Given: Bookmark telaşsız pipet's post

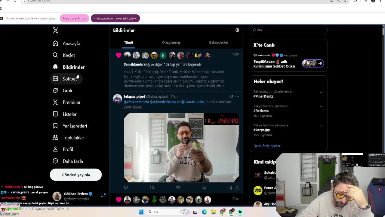Looking at the screenshot, I should pyautogui.click(x=230, y=188).
